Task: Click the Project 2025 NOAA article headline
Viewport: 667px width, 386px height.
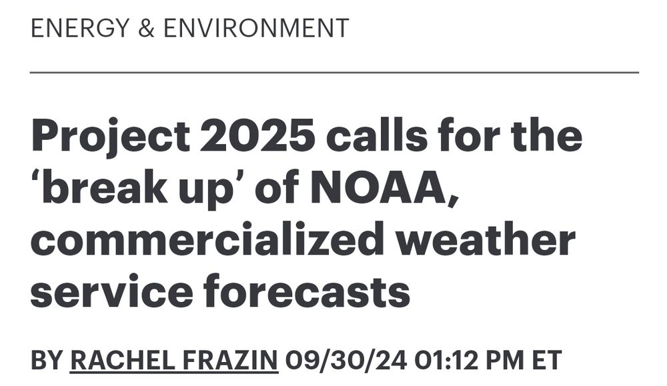Action: 303,215
